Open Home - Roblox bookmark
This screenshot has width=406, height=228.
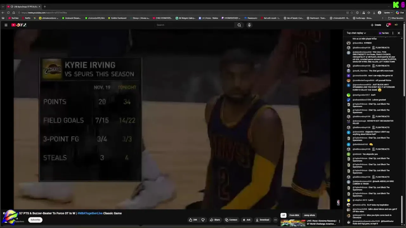point(208,18)
